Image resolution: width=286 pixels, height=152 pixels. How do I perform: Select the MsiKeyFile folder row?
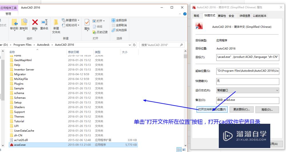pyautogui.click(x=73, y=79)
